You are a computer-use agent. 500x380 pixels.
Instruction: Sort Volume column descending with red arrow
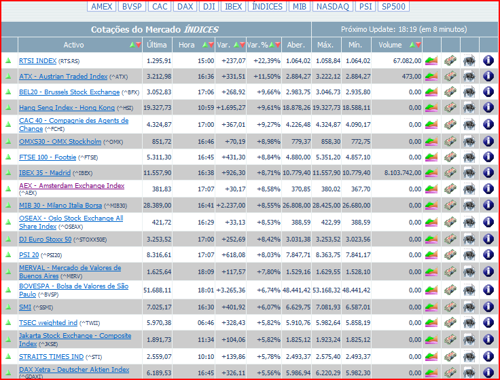(417, 45)
